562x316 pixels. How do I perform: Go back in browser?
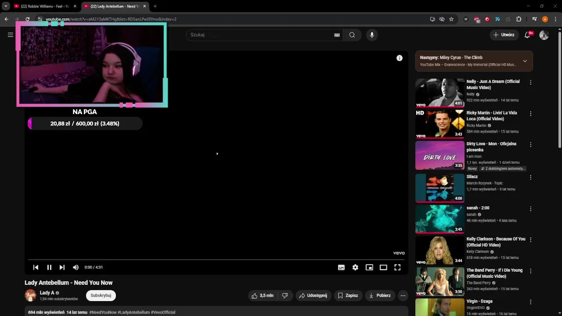tap(6, 19)
